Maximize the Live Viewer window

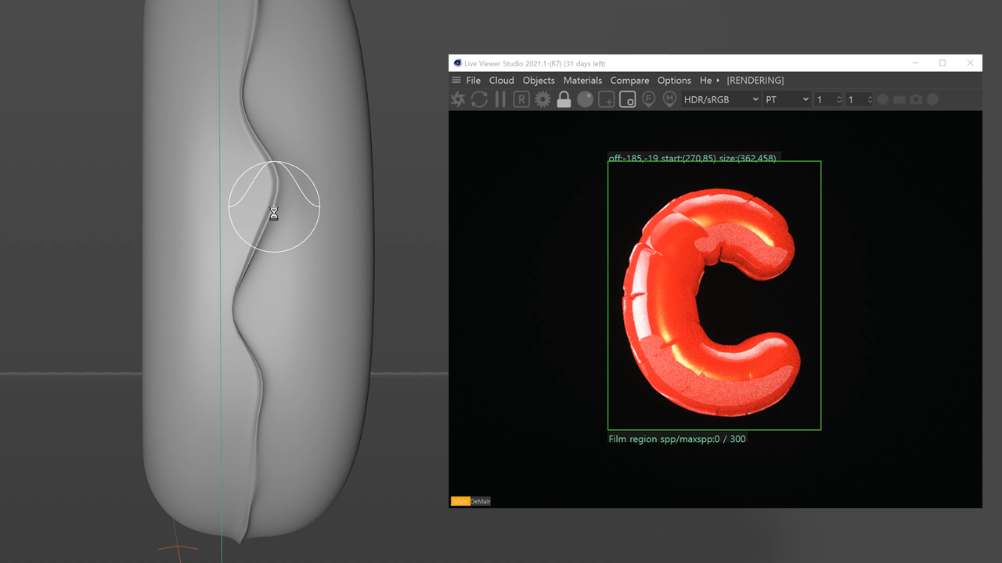click(943, 63)
